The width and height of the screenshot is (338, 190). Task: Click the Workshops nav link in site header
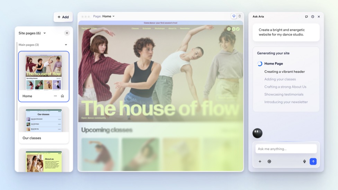(160, 28)
